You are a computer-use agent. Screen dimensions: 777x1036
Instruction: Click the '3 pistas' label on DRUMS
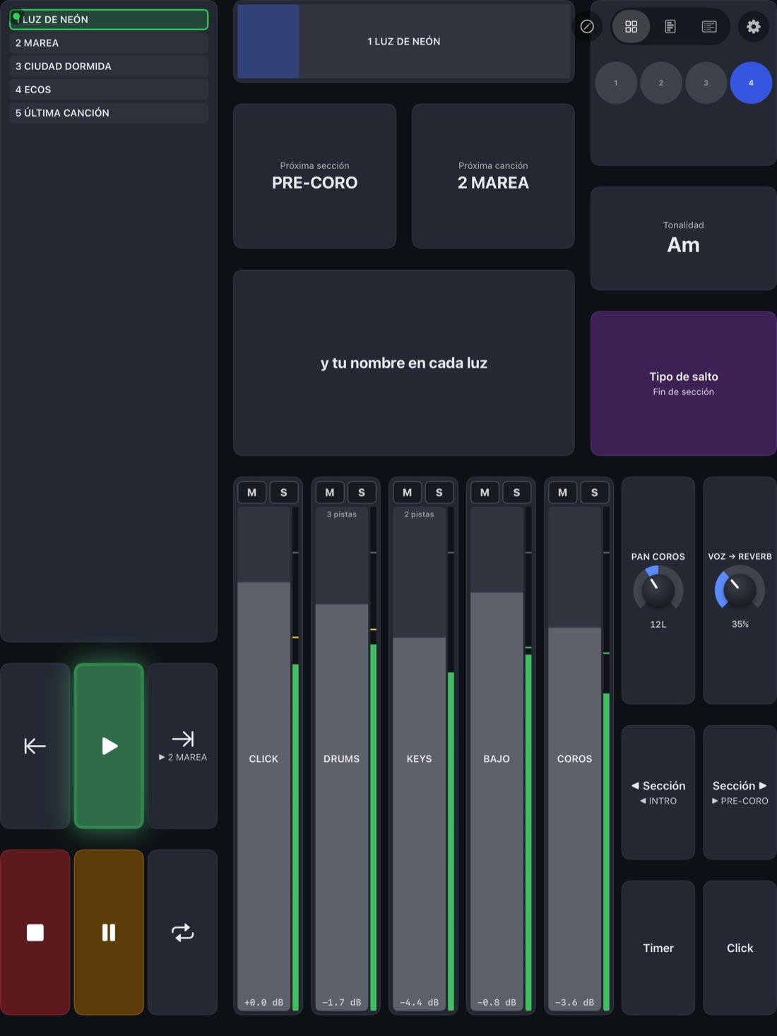[x=341, y=514]
